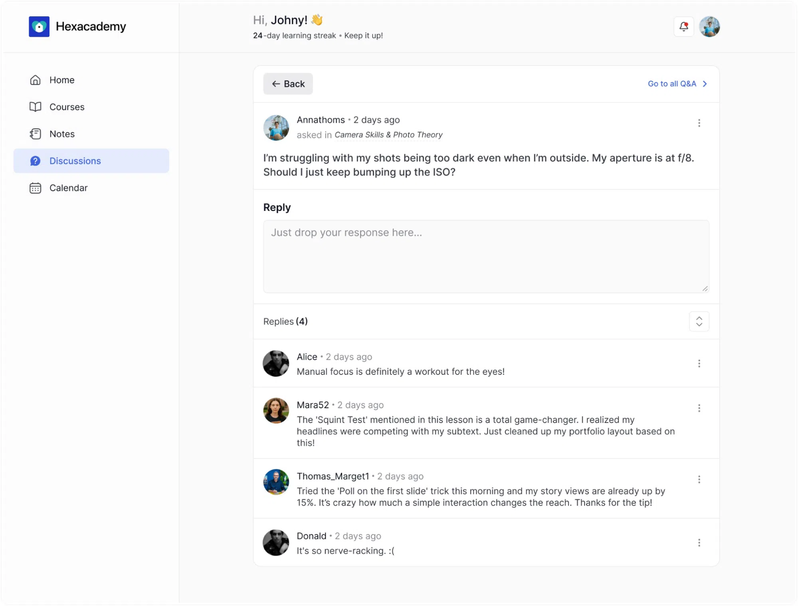This screenshot has height=606, width=798.
Task: Click Alice's avatar picture
Action: click(276, 364)
